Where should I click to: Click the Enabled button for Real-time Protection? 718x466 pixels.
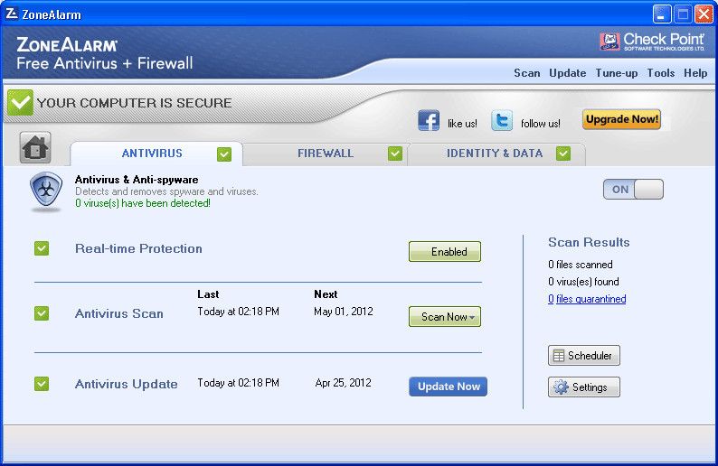click(x=445, y=252)
